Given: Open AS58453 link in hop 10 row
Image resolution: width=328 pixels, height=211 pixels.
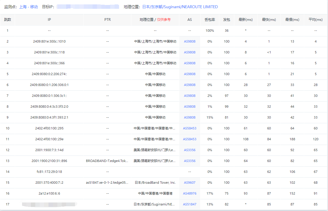Looking at the screenshot, I should click(x=190, y=128).
